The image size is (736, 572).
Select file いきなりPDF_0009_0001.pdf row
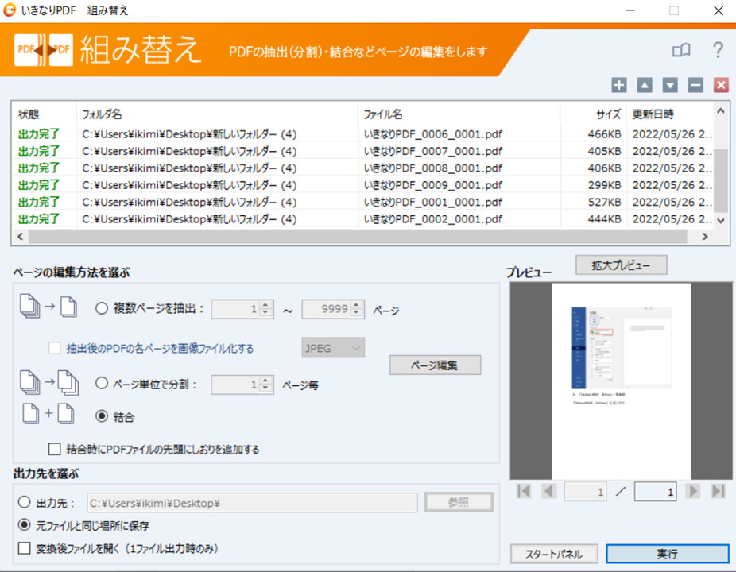click(362, 185)
